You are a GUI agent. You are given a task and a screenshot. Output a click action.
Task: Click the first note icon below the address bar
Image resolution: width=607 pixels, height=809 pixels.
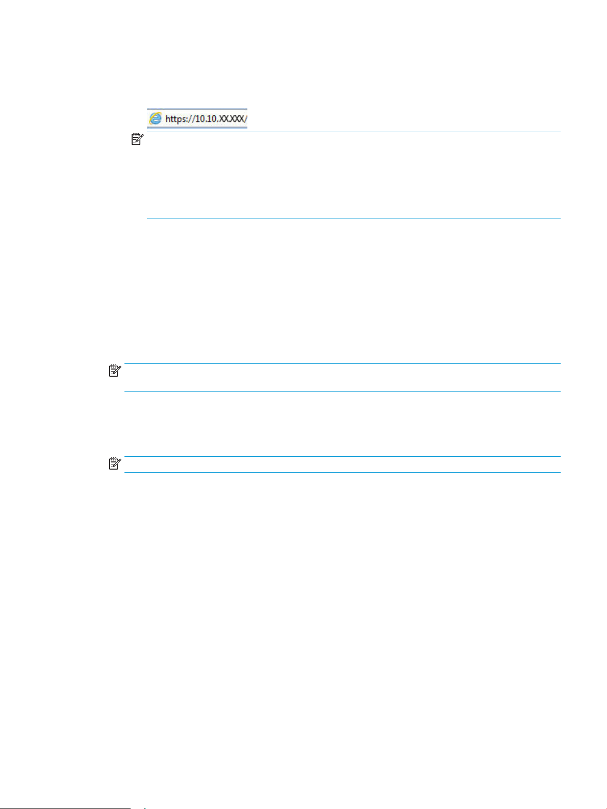(138, 139)
